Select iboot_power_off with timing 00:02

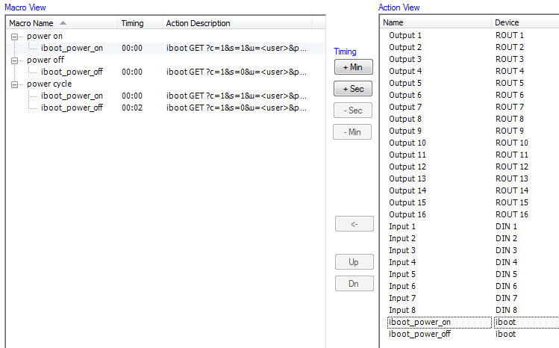pyautogui.click(x=72, y=108)
